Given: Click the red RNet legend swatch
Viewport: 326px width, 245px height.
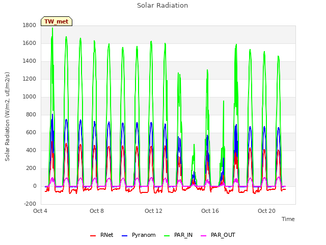Looking at the screenshot, I should [93, 236].
